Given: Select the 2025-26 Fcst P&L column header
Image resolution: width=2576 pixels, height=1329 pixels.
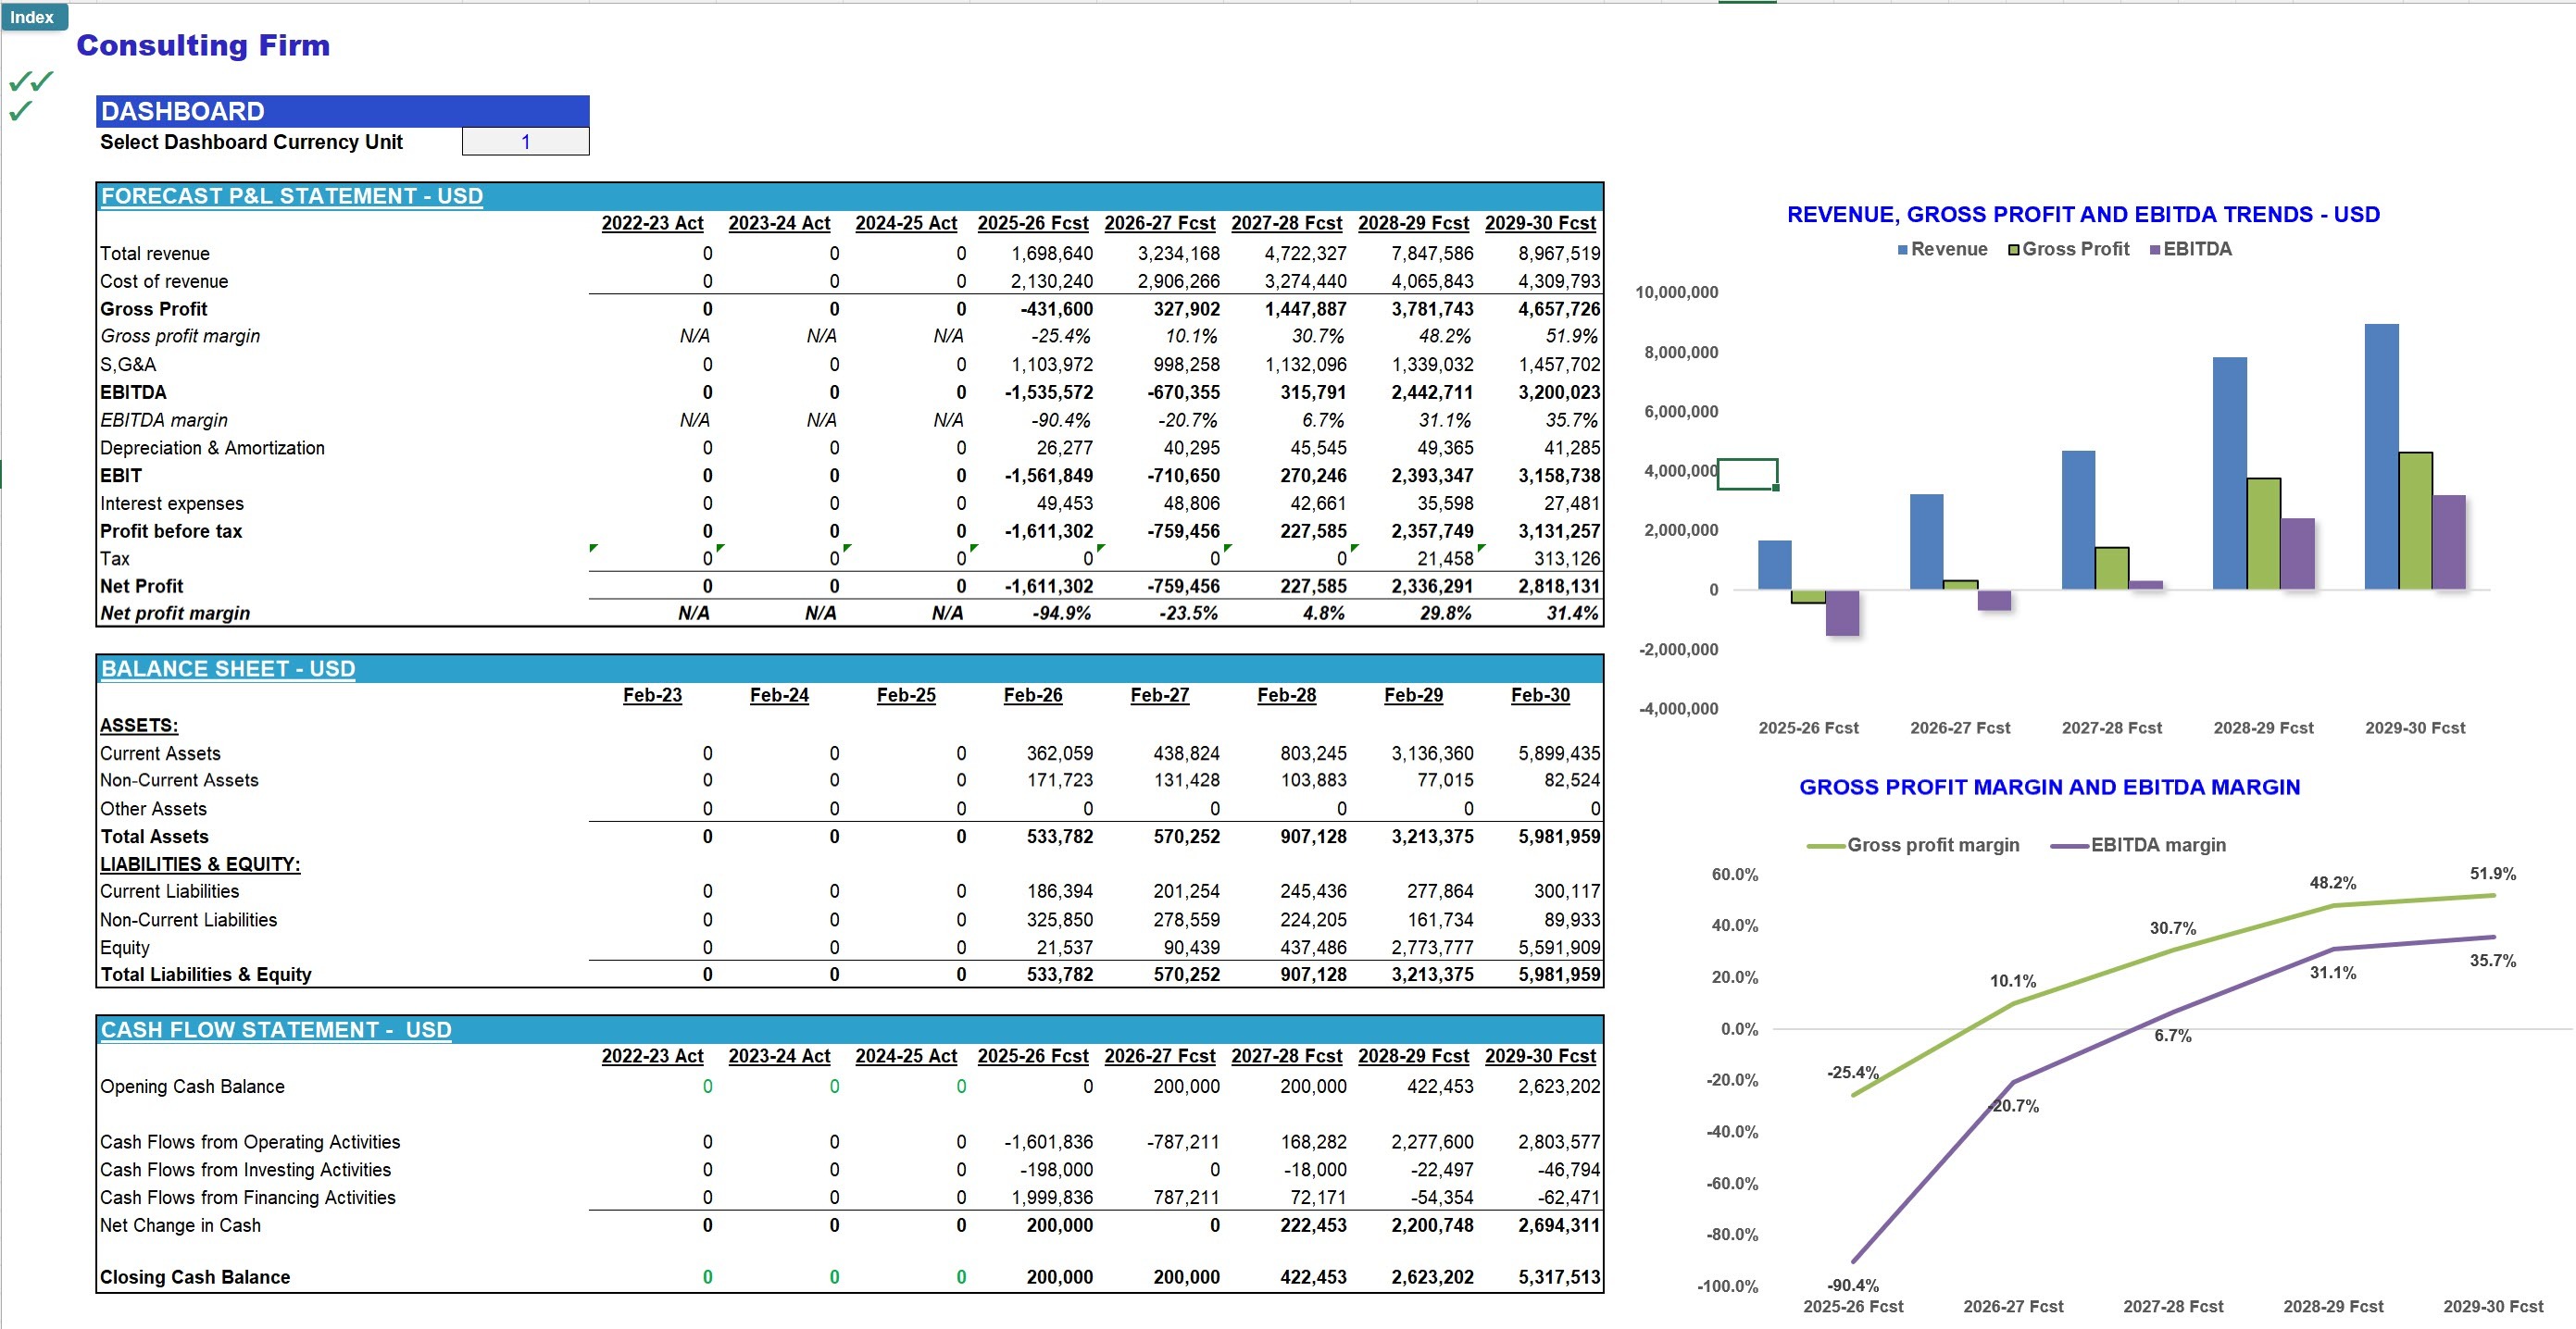Looking at the screenshot, I should click(1033, 224).
